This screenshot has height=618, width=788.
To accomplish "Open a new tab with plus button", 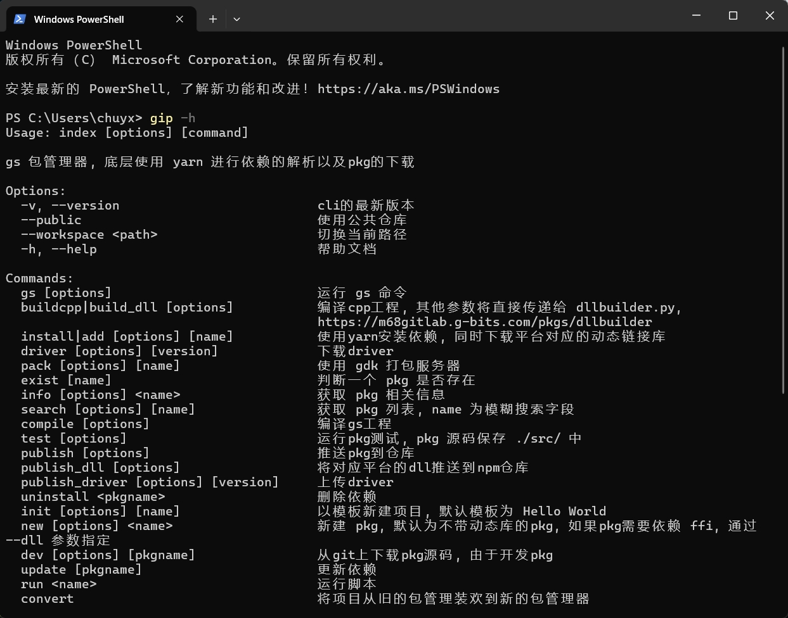I will click(x=213, y=19).
